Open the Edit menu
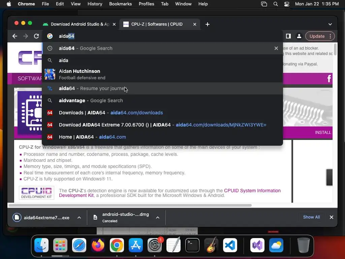 pyautogui.click(x=60, y=4)
